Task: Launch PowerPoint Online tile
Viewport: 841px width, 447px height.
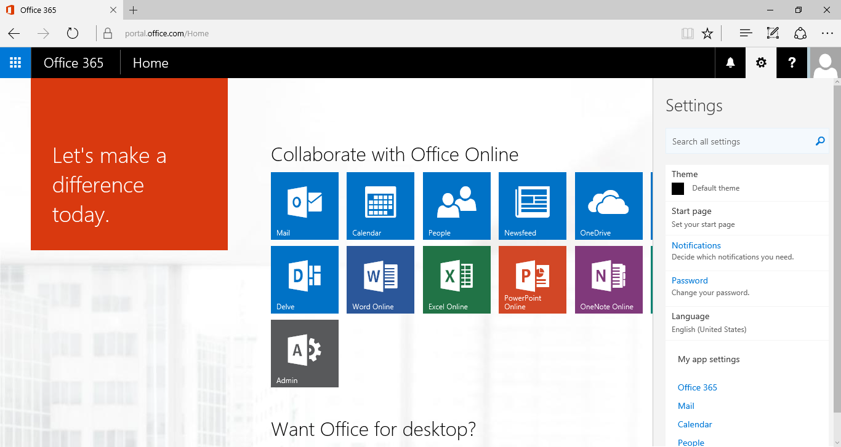Action: [533, 280]
